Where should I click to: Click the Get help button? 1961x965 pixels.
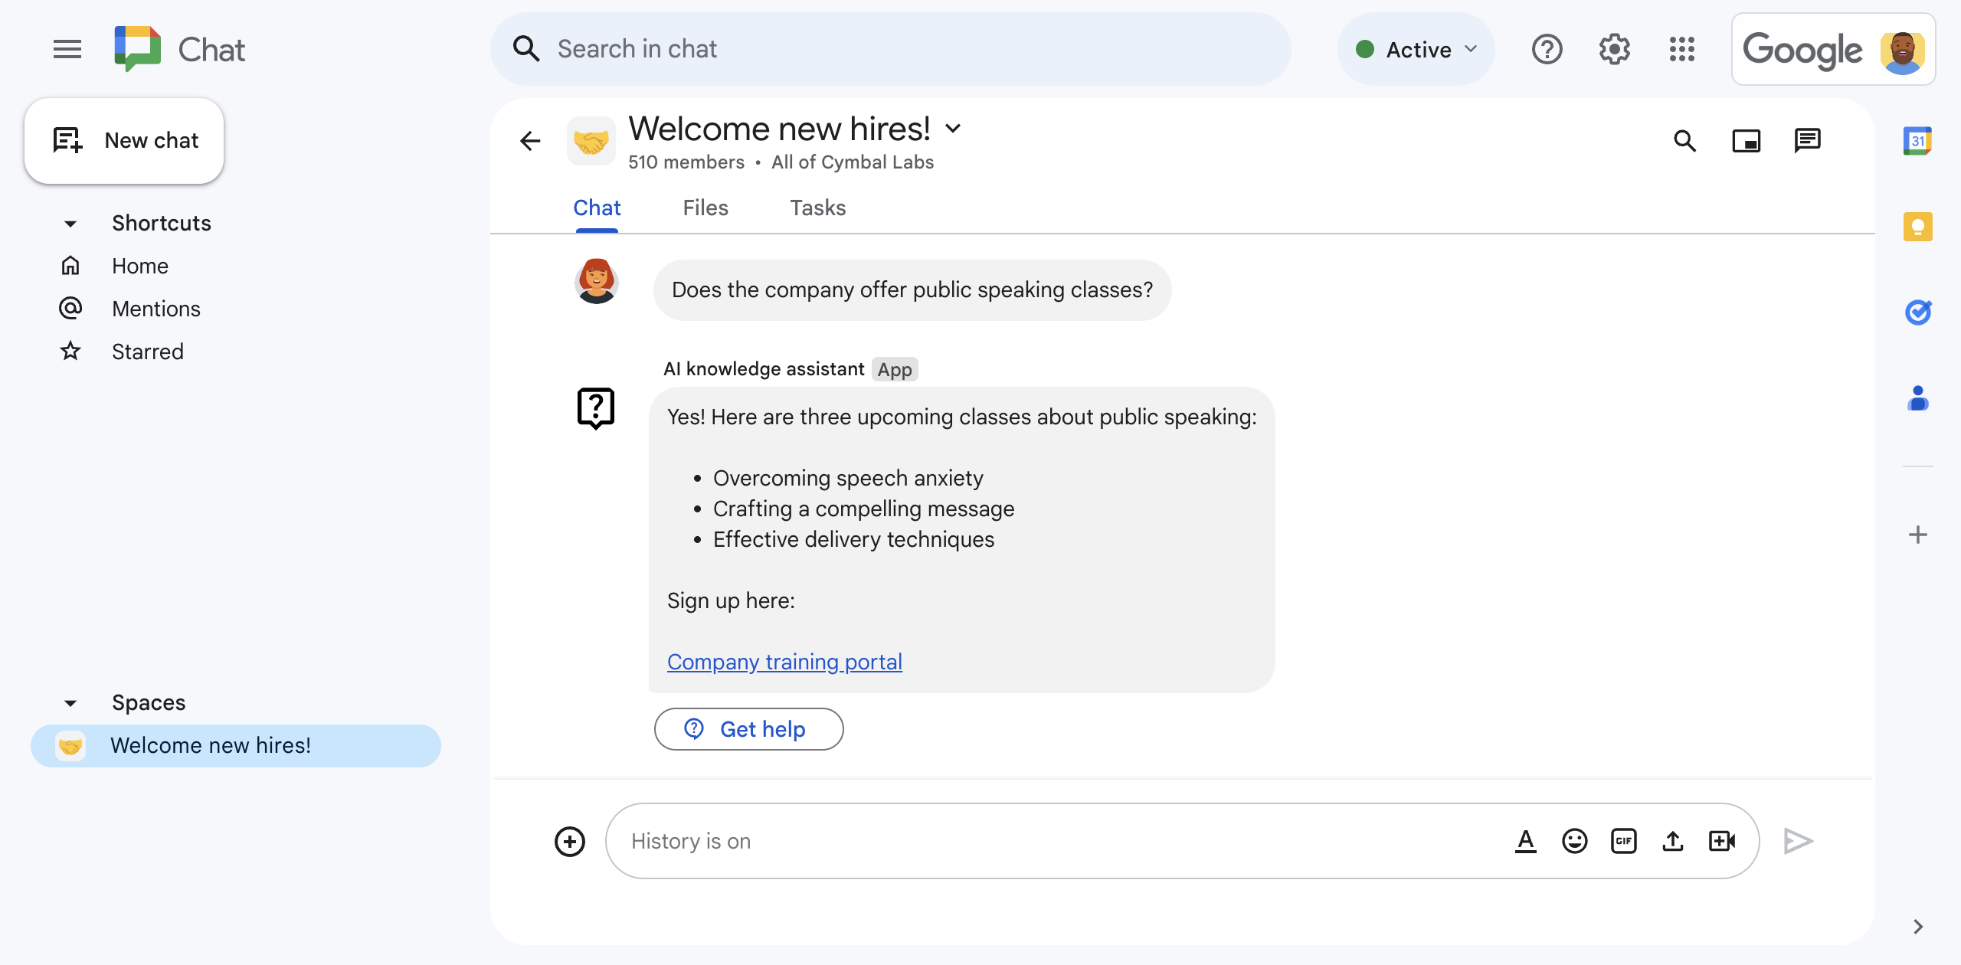click(x=748, y=728)
